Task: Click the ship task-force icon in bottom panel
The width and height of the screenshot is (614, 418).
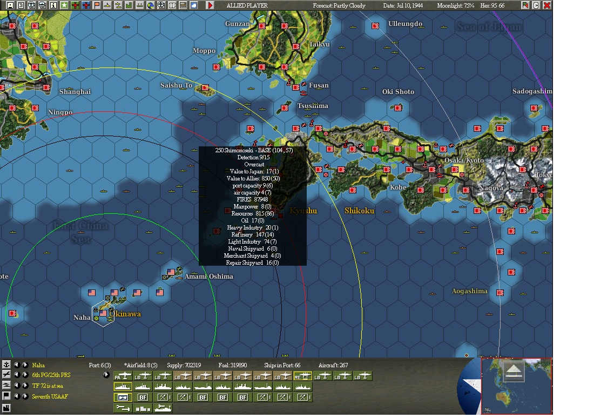Action: [6, 385]
